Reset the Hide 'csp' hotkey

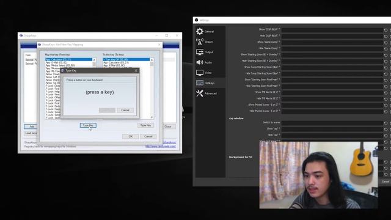[386, 136]
